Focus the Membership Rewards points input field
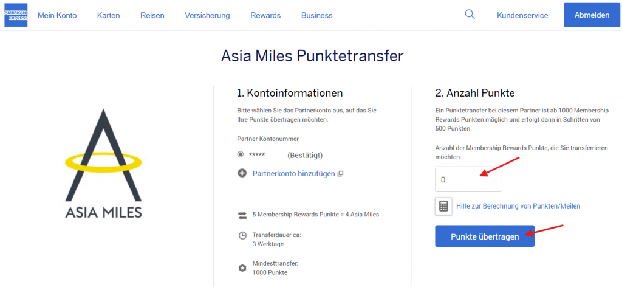This screenshot has width=622, height=307. [x=468, y=179]
